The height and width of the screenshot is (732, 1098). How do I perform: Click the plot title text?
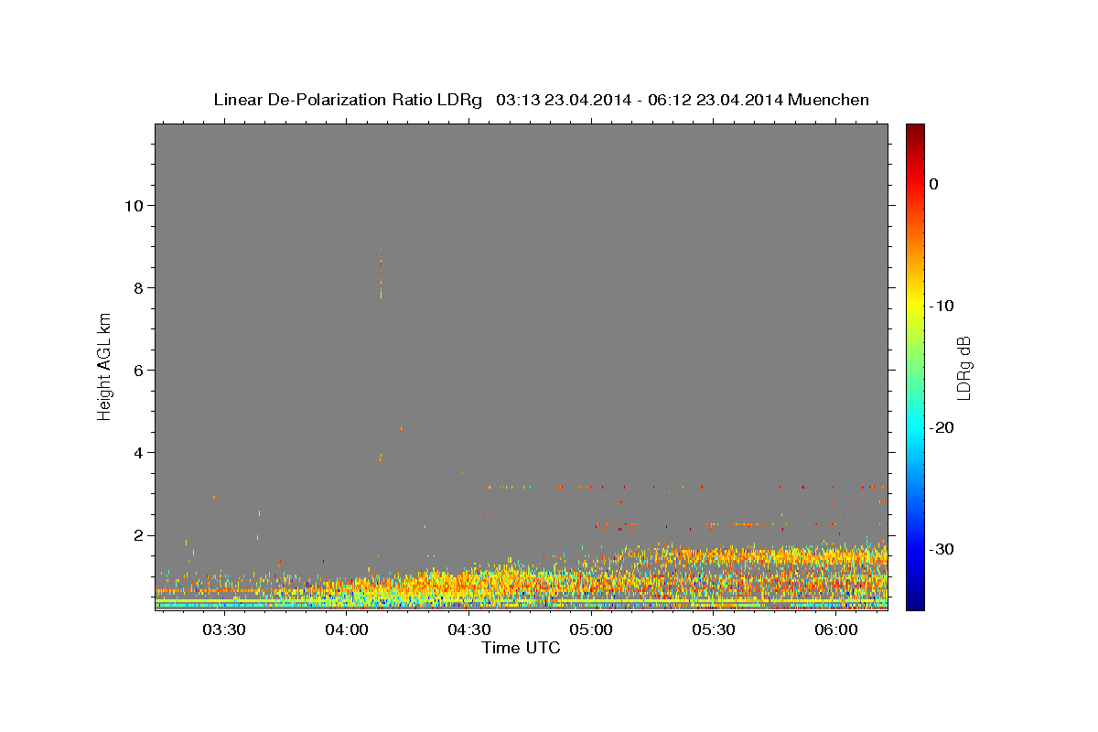pyautogui.click(x=541, y=100)
